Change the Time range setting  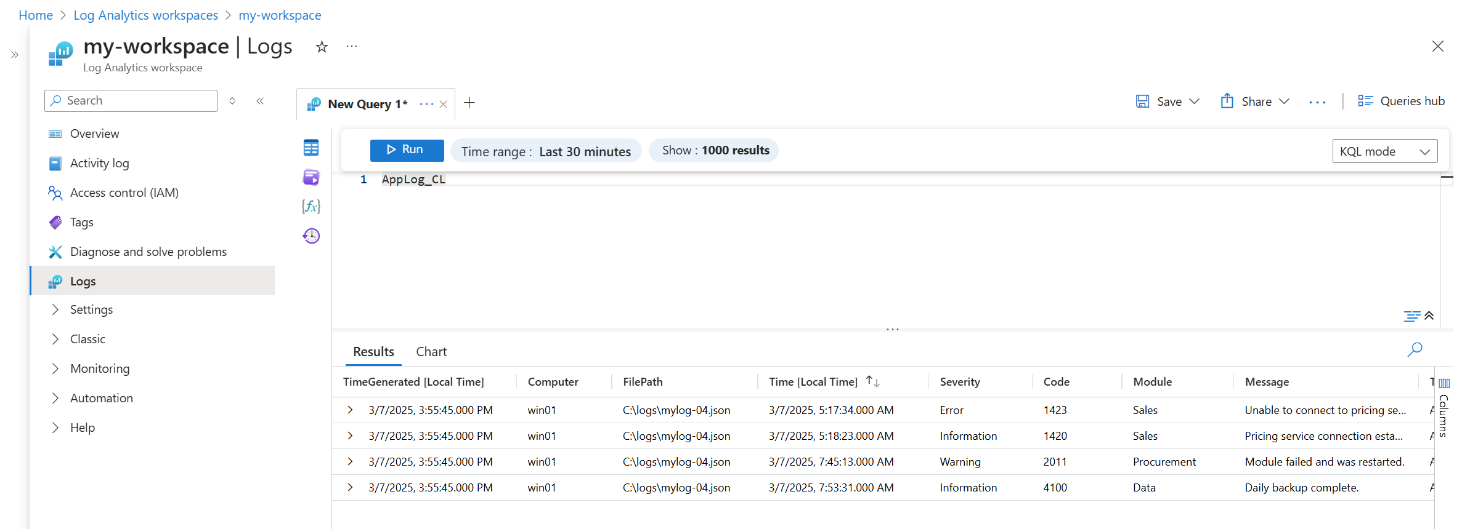(546, 151)
